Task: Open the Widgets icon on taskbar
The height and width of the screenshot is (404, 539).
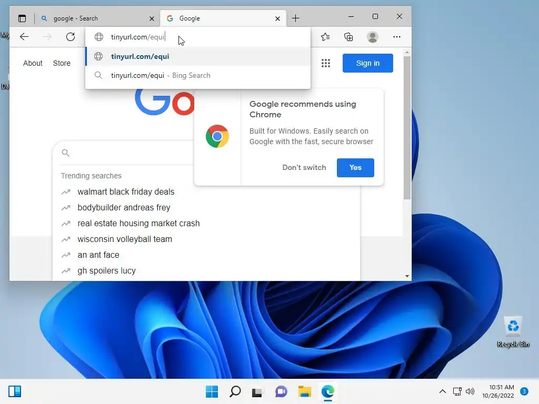Action: (x=15, y=391)
